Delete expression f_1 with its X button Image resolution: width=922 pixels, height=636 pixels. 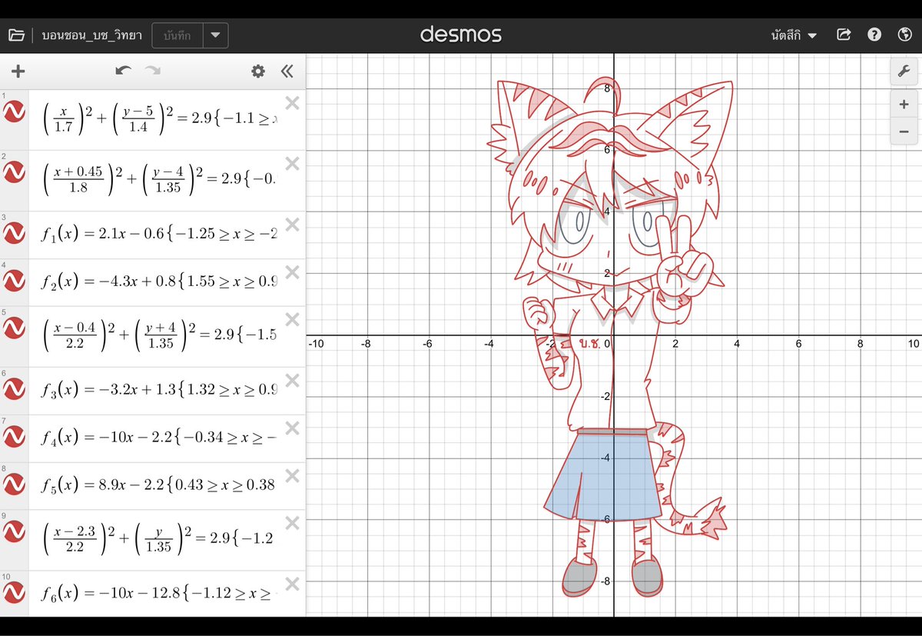[292, 225]
